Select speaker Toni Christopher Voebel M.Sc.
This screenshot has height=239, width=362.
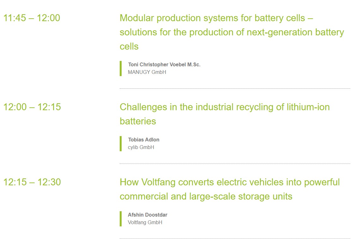tap(164, 65)
